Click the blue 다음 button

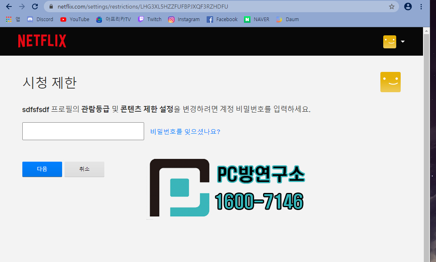pyautogui.click(x=42, y=169)
